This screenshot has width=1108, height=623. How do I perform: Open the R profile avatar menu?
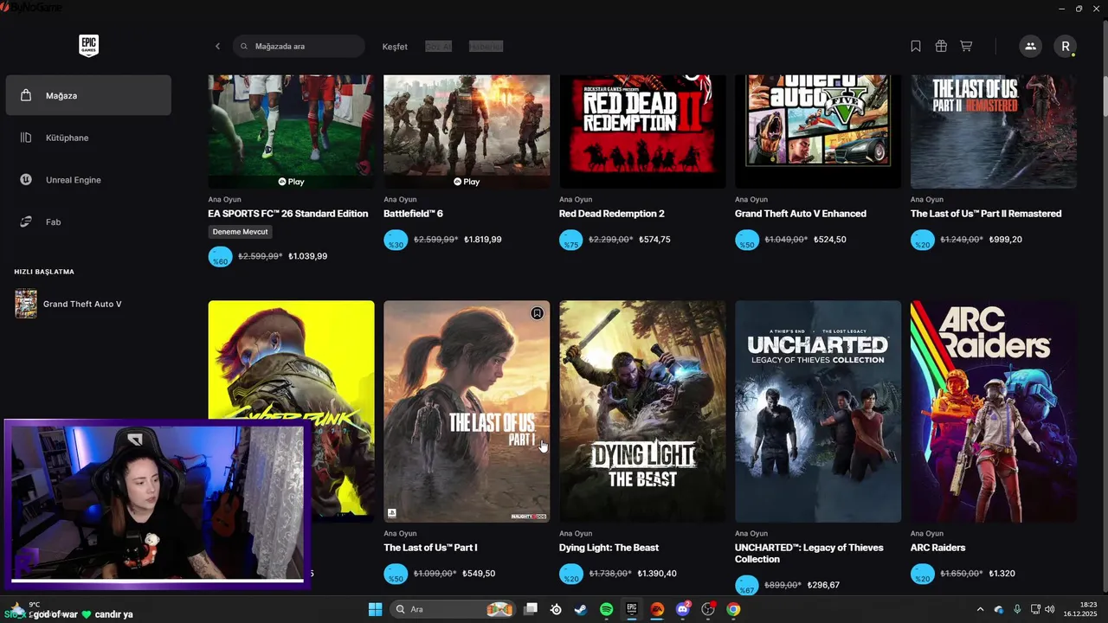(x=1066, y=46)
